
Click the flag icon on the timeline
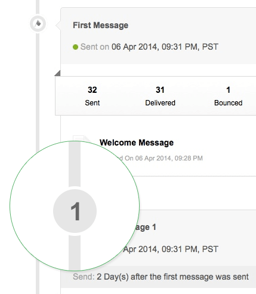(38, 23)
